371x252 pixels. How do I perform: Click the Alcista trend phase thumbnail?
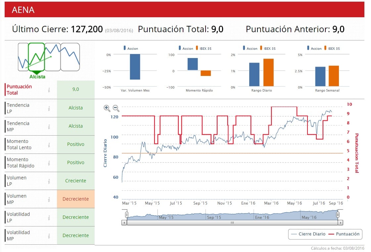pos(36,57)
